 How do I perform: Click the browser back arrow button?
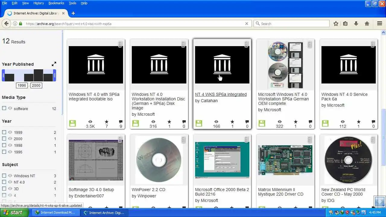pyautogui.click(x=6, y=24)
